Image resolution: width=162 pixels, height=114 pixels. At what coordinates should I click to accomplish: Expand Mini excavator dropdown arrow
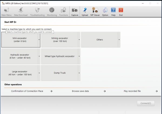point(39,40)
